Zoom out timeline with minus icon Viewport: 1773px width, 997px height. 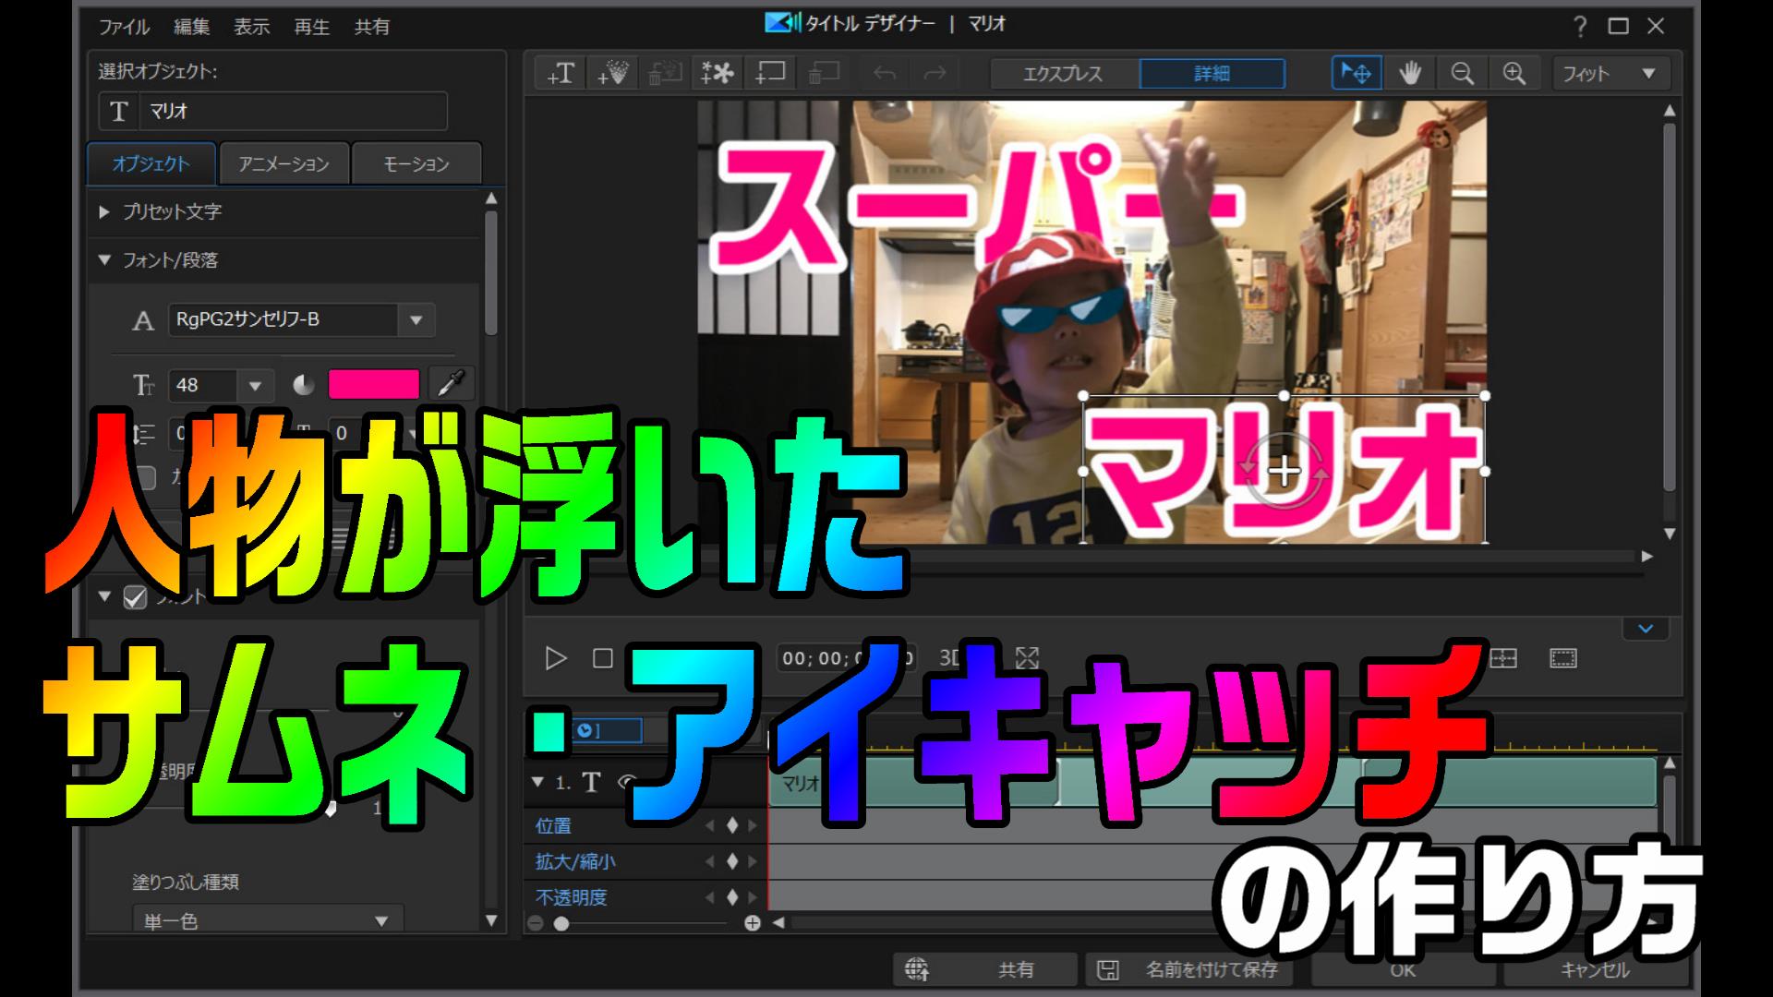[x=535, y=923]
